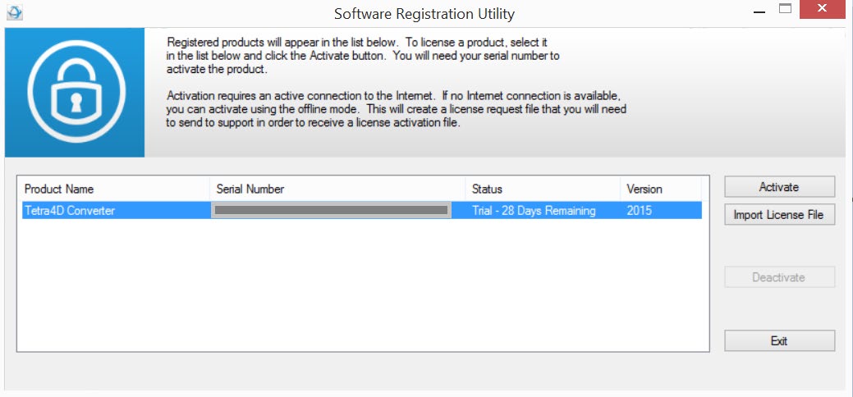Screen dimensions: 853x397
Task: Click the 2015 version cell
Action: pos(640,211)
